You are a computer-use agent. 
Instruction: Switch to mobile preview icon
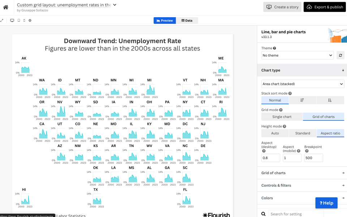24,21
